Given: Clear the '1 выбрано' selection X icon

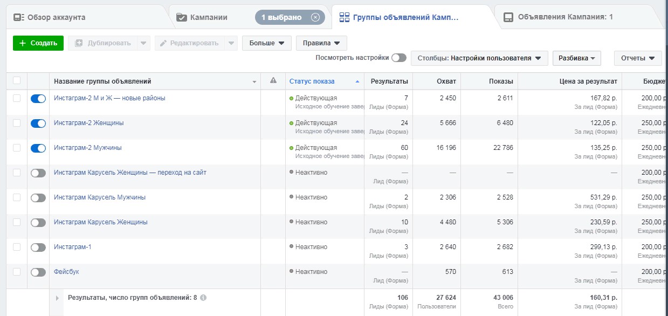Looking at the screenshot, I should point(315,17).
